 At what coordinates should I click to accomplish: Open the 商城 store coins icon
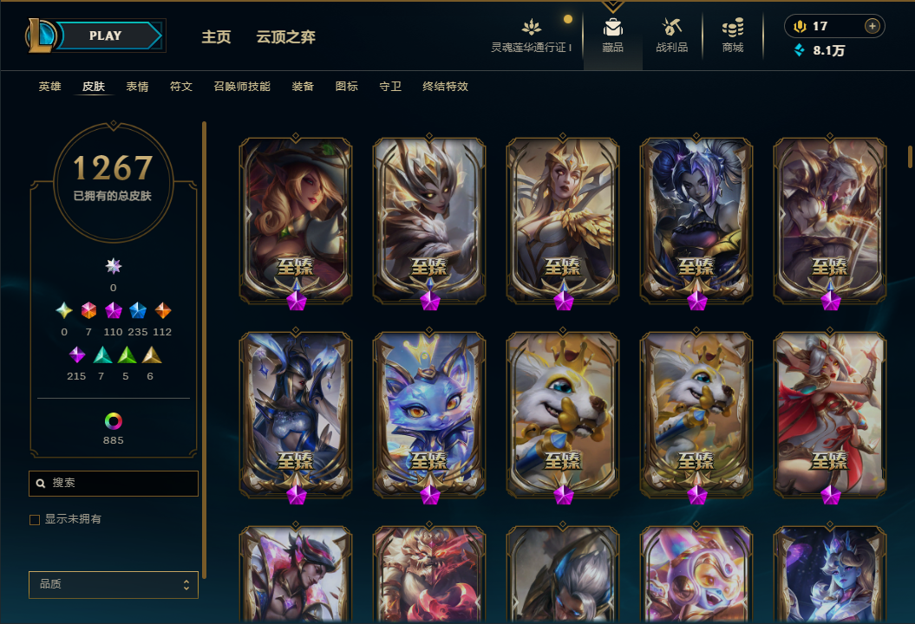click(732, 28)
